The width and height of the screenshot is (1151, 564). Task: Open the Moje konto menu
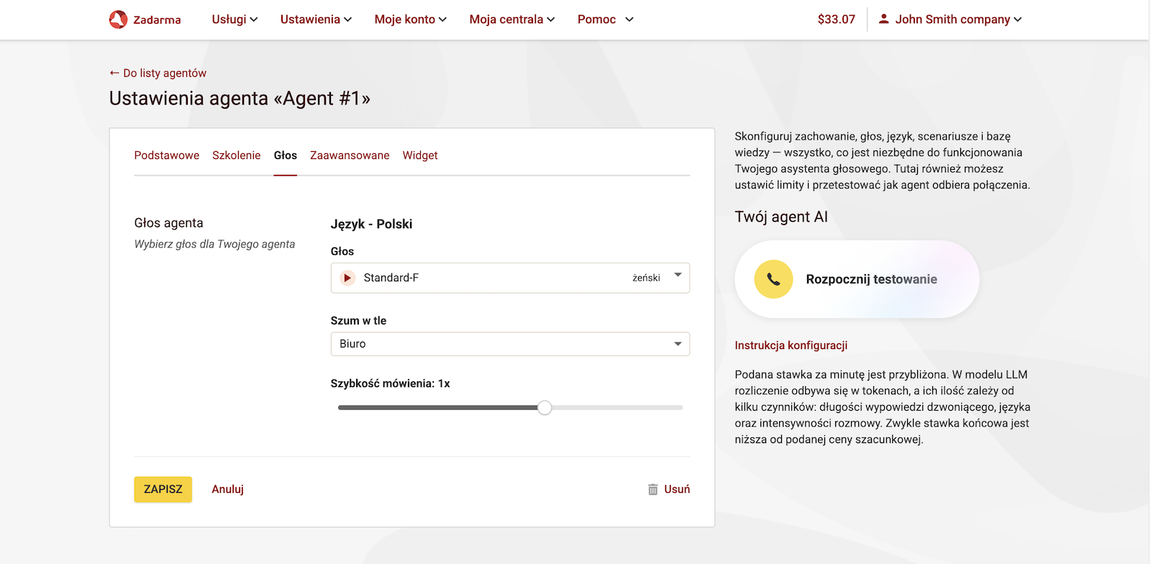[410, 19]
